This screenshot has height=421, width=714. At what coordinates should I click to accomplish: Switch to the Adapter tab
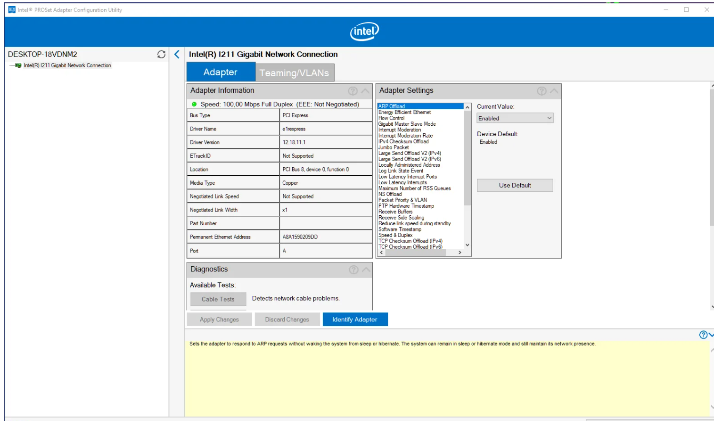[x=220, y=72]
